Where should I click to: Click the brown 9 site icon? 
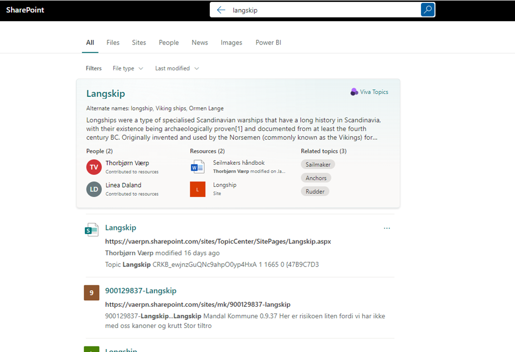coord(92,293)
